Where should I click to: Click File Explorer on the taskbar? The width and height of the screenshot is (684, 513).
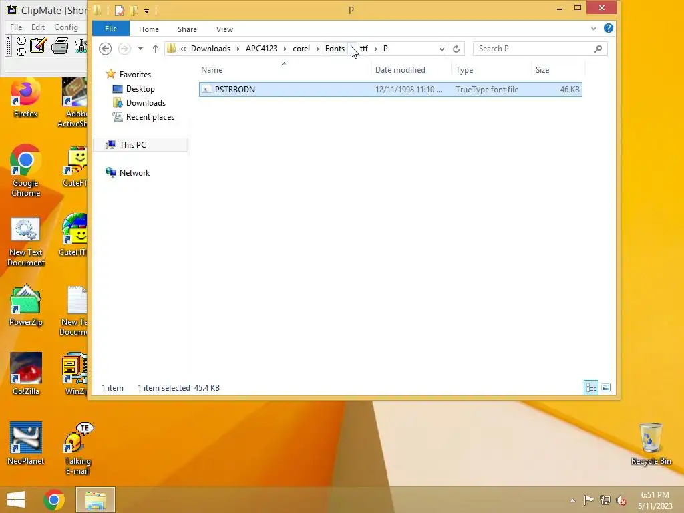click(x=96, y=500)
